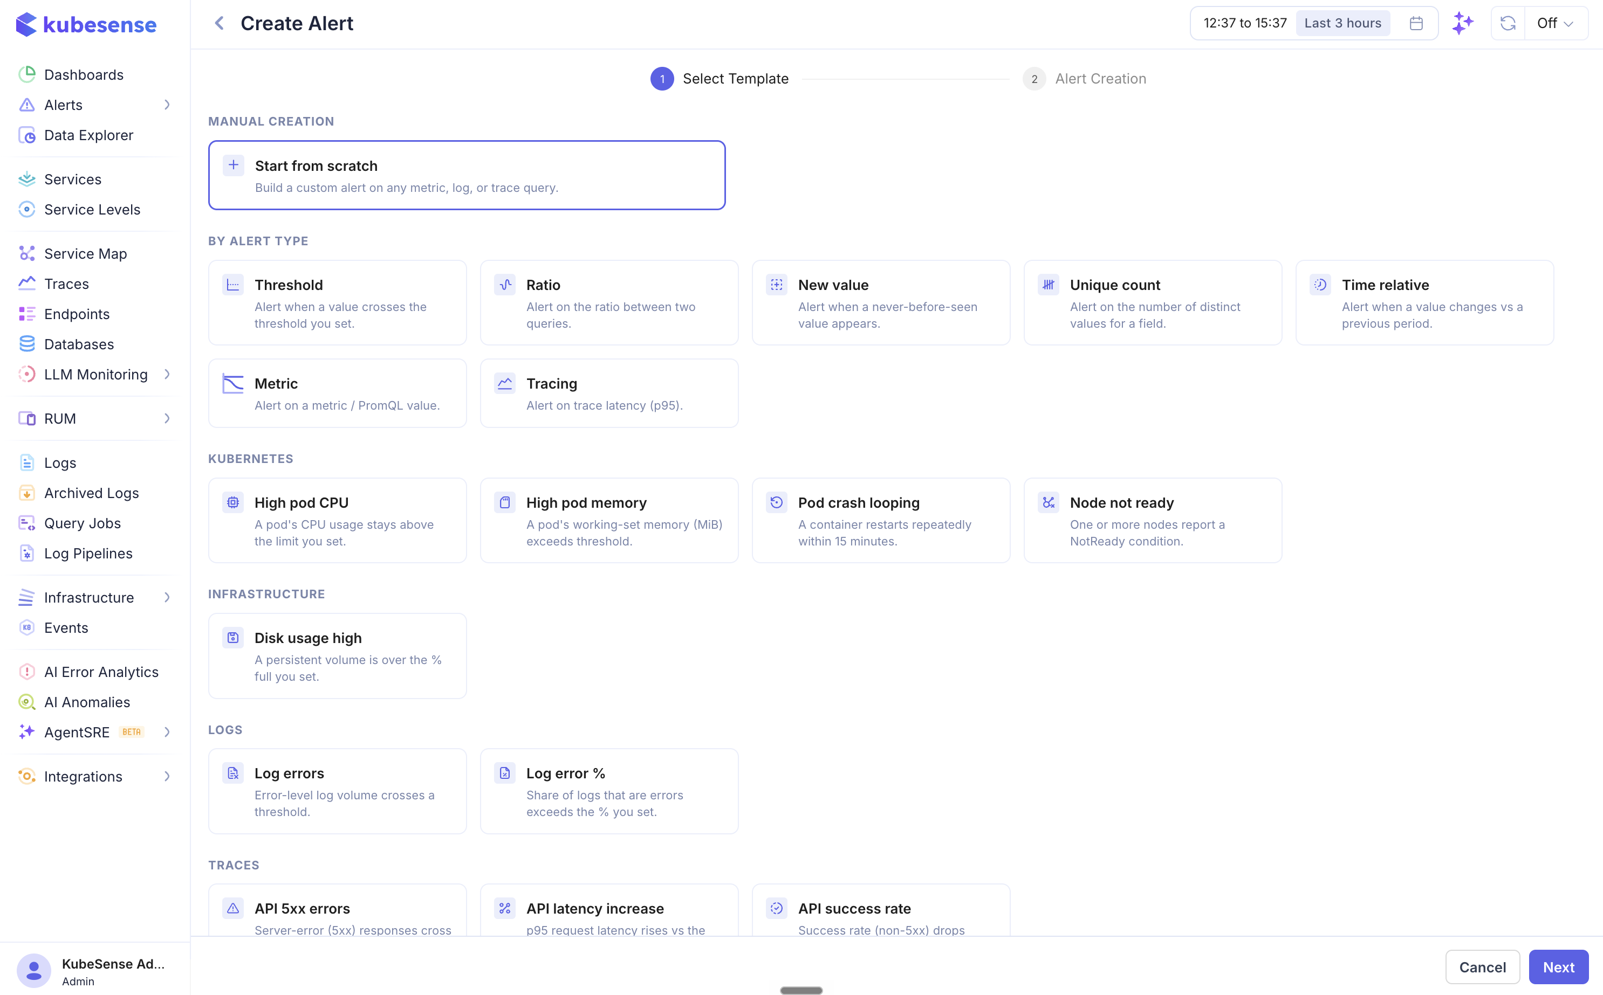This screenshot has width=1603, height=995.
Task: Open the auto-refresh Off dropdown
Action: (x=1556, y=23)
